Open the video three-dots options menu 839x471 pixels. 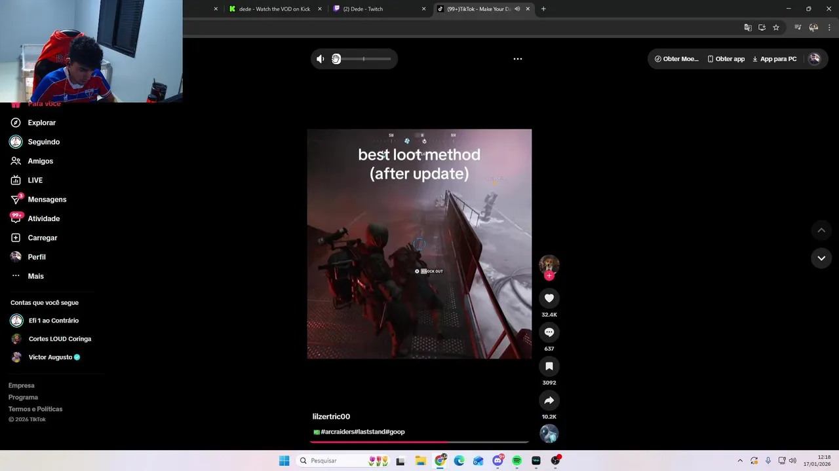tap(517, 59)
